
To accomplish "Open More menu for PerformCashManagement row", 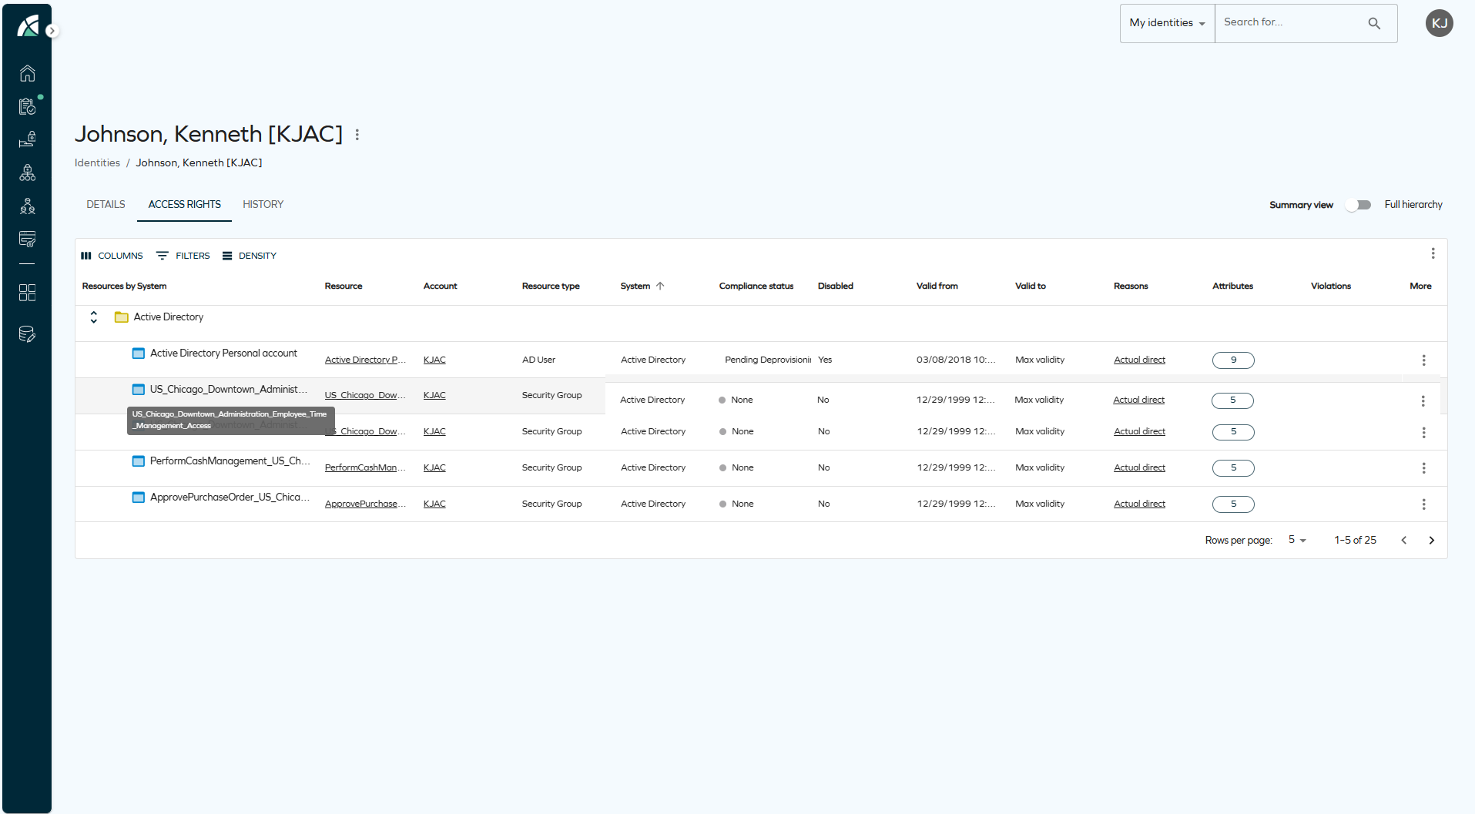I will pos(1423,468).
